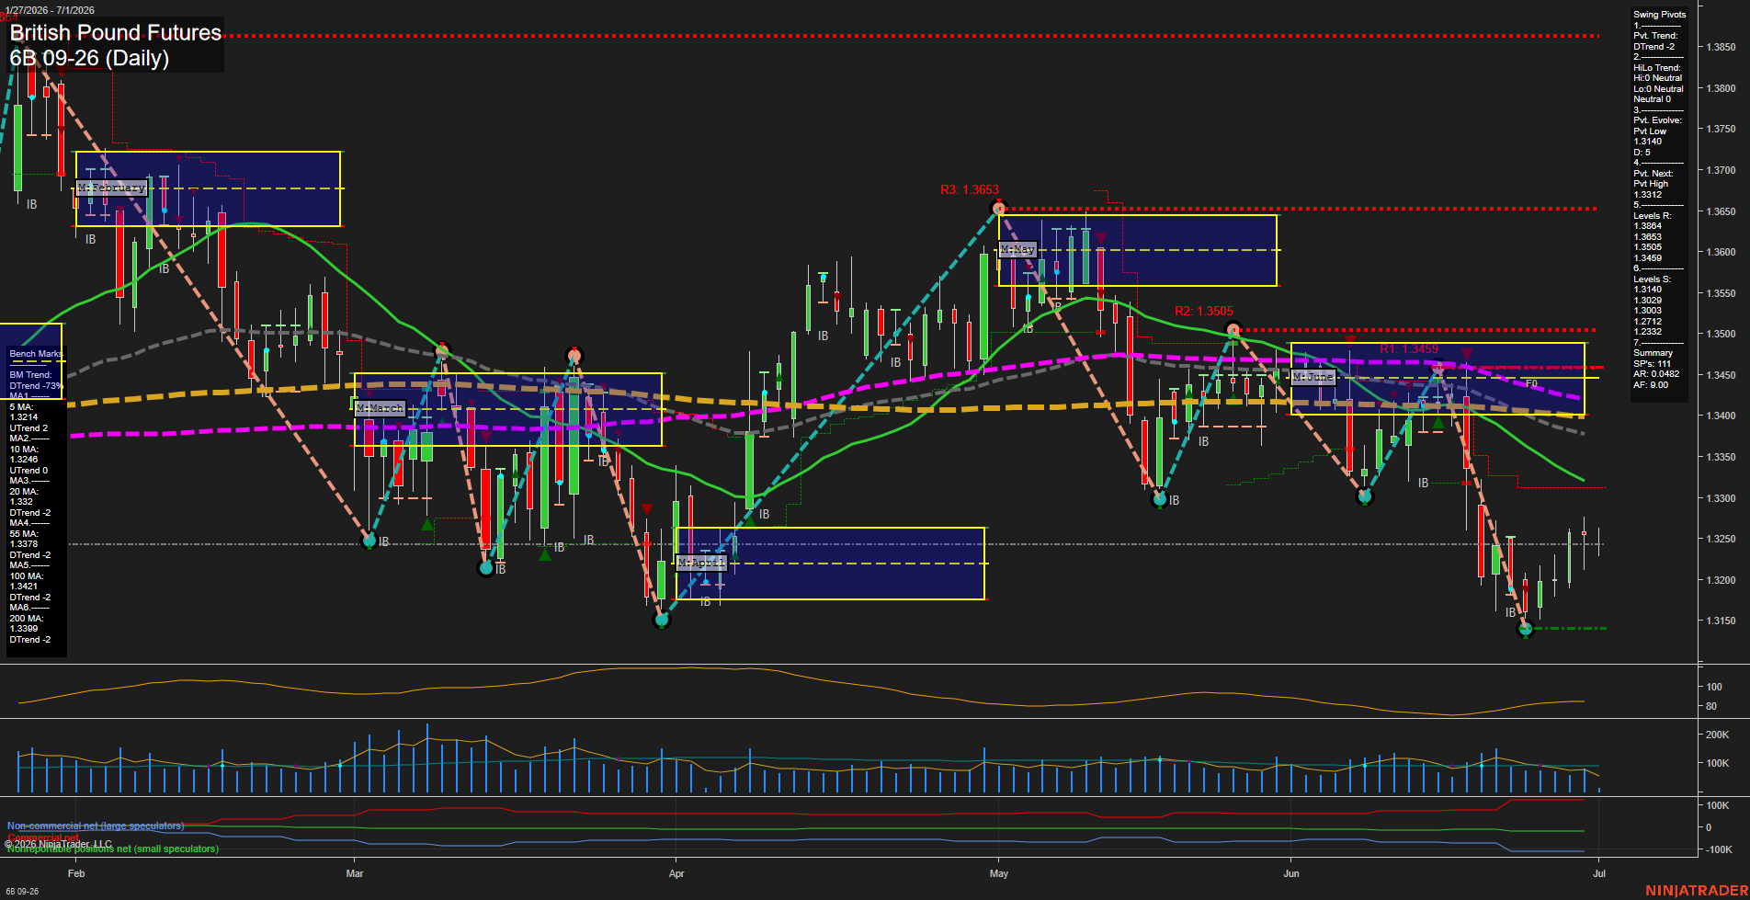This screenshot has width=1750, height=900.
Task: Click the Feb label on the time axis
Action: pos(76,873)
